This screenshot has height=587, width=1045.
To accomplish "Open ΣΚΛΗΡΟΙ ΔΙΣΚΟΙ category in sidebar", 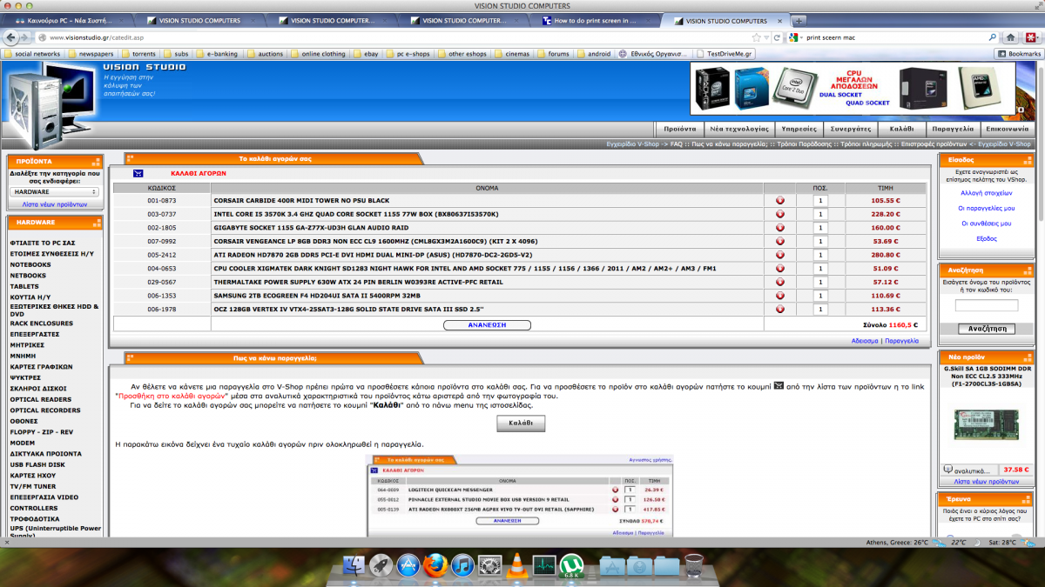I will click(38, 388).
